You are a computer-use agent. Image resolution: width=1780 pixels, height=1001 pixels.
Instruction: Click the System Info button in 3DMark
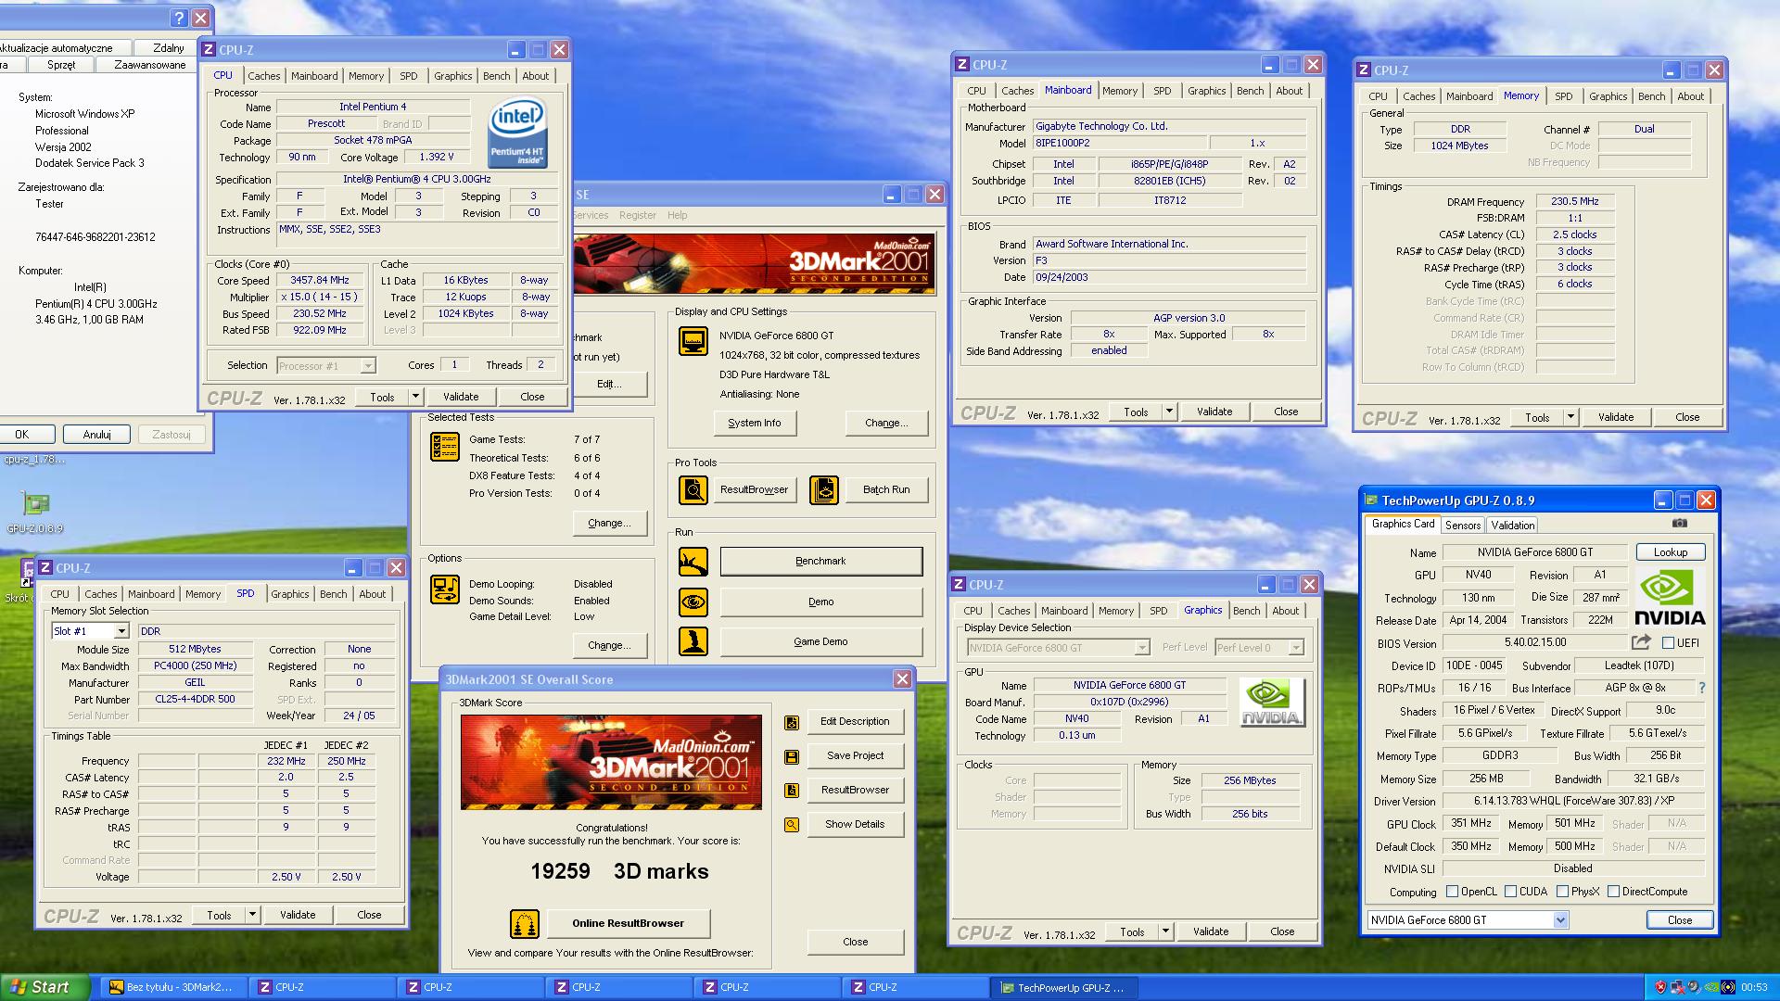(755, 423)
